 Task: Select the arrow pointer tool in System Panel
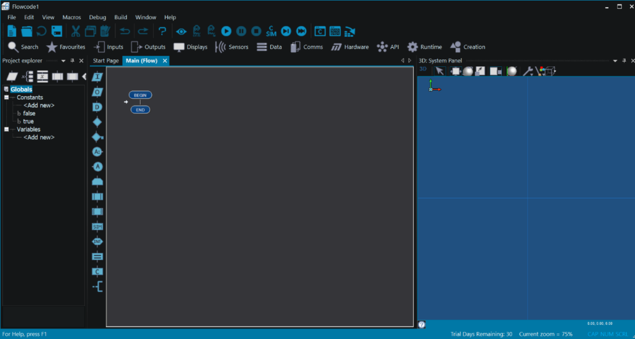(440, 71)
